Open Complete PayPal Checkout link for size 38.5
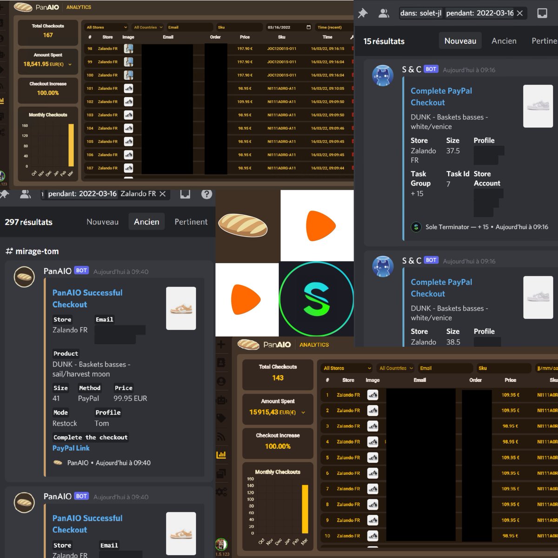Viewport: 558px width, 558px height. click(x=441, y=288)
